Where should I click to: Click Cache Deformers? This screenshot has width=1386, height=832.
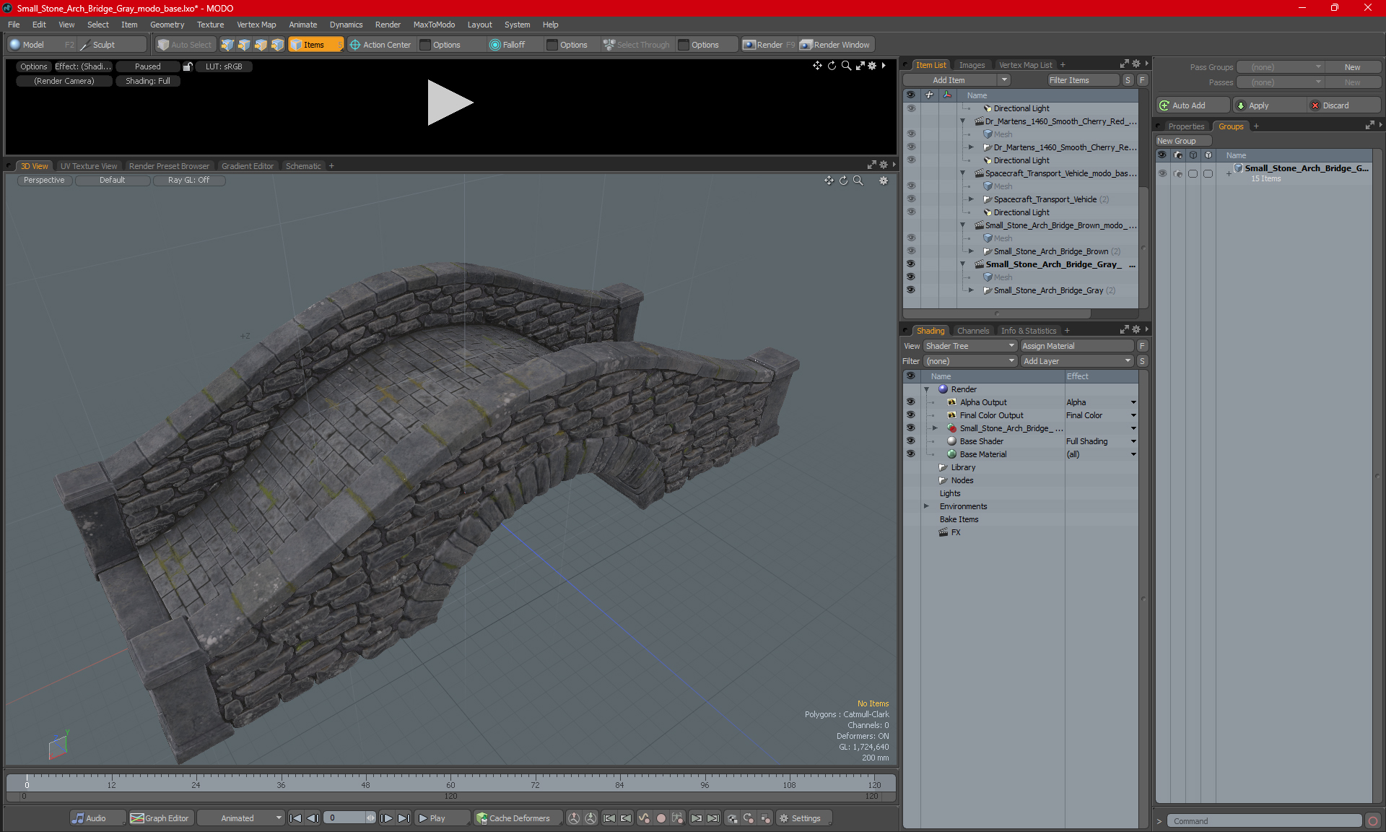(518, 818)
